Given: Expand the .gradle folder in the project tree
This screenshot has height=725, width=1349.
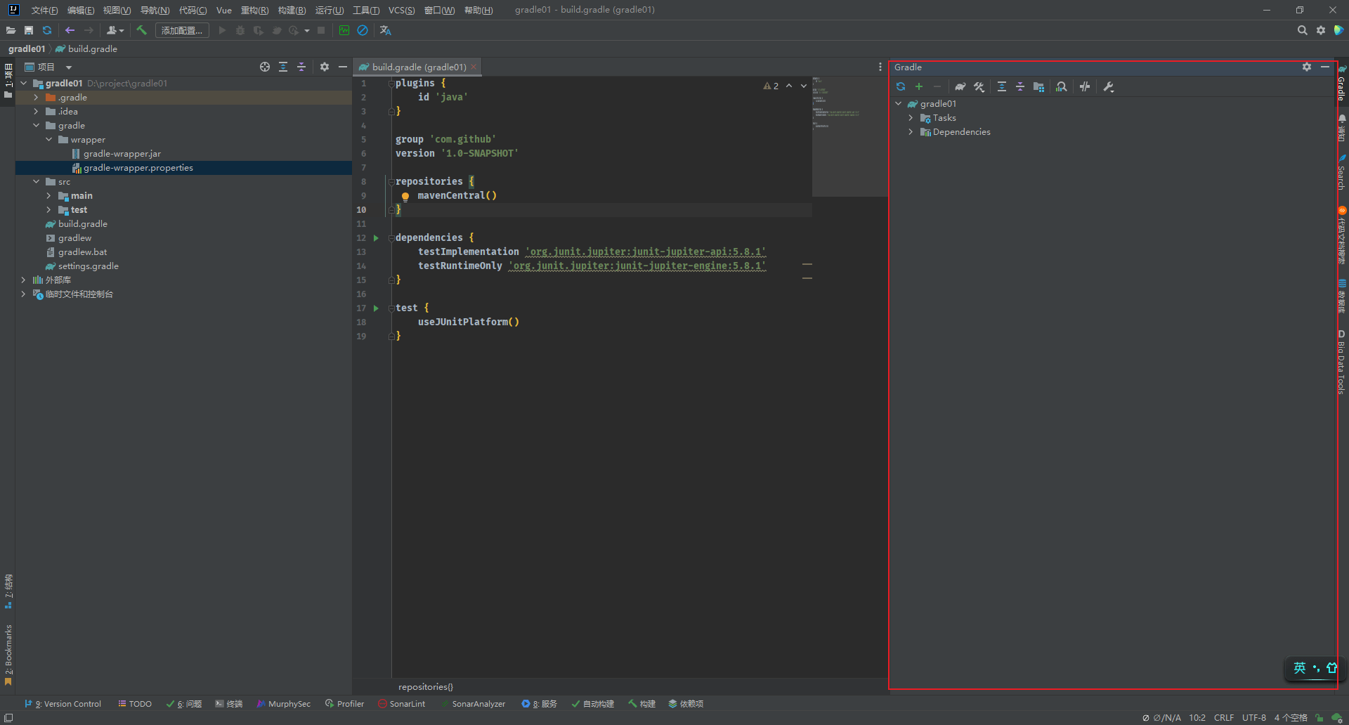Looking at the screenshot, I should [36, 97].
